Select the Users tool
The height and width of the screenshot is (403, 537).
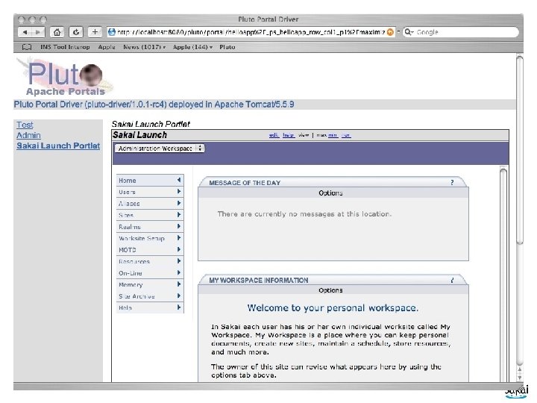(150, 192)
